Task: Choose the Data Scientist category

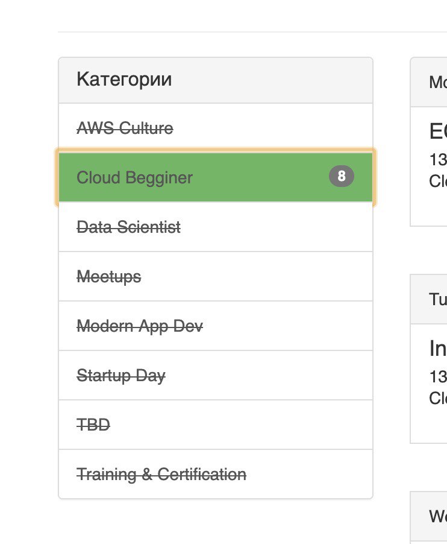Action: 216,227
